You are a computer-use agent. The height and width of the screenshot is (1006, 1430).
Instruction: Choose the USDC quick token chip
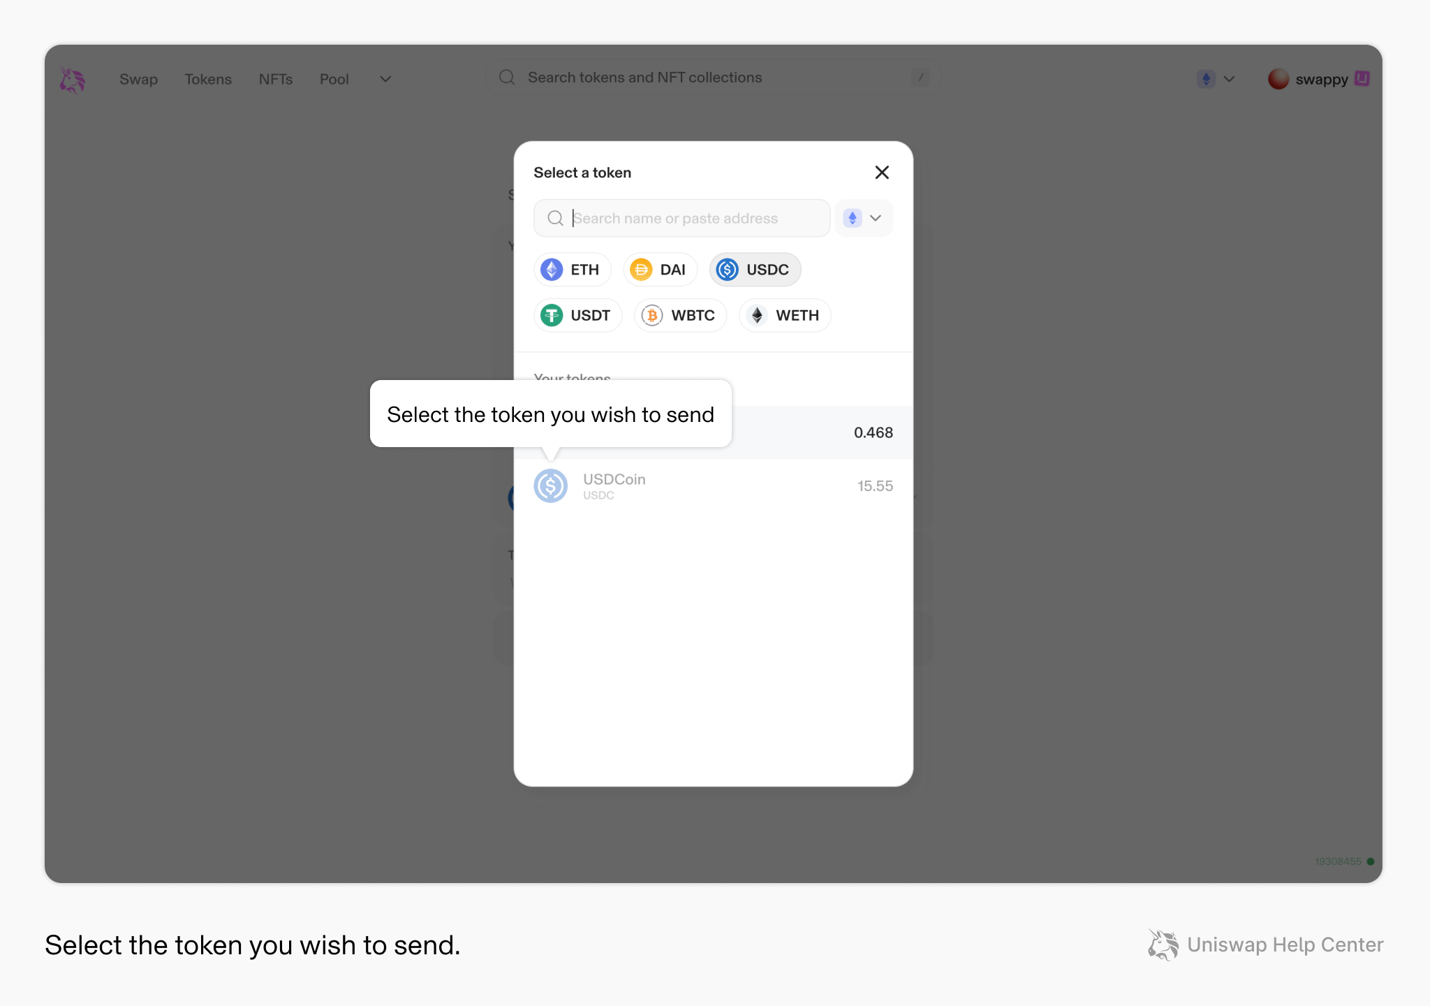[755, 270]
